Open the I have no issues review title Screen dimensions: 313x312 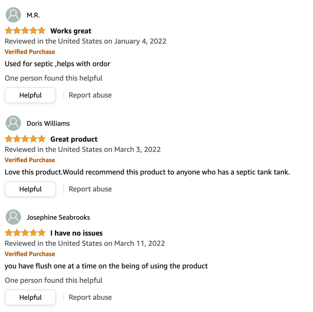[76, 233]
